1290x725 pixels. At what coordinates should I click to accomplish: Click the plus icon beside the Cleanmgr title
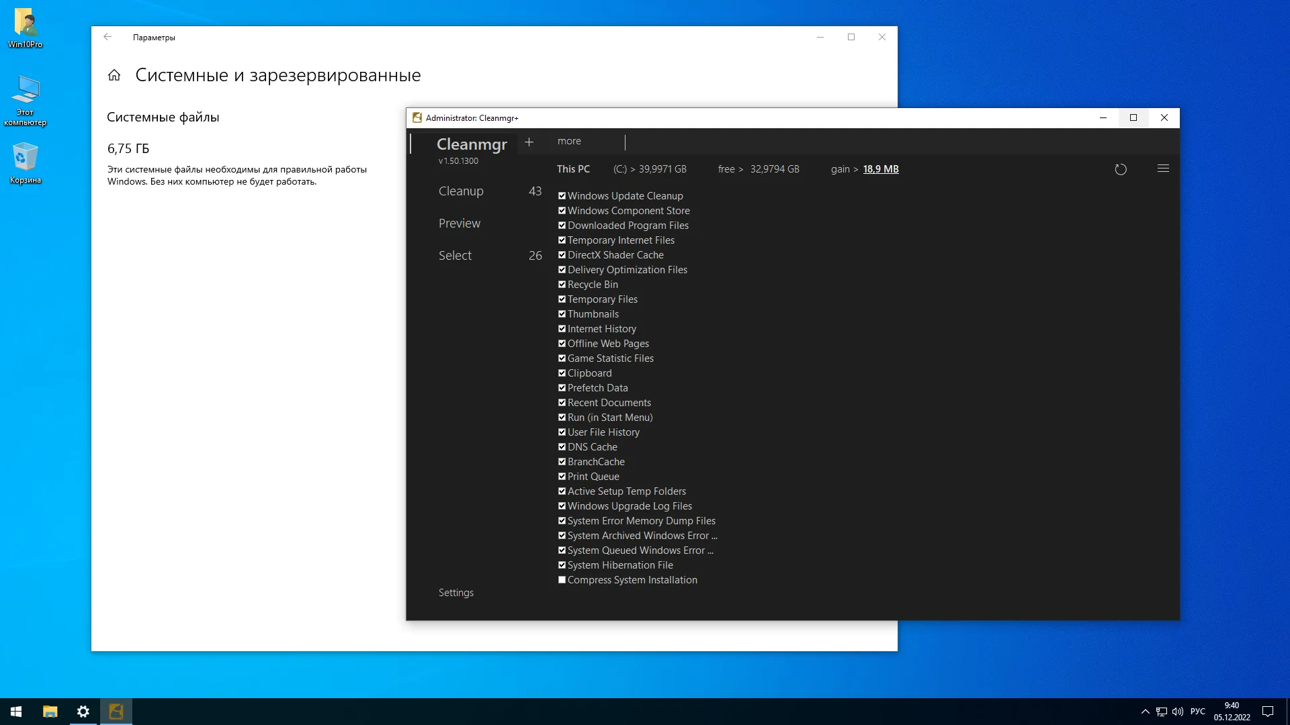tap(529, 142)
